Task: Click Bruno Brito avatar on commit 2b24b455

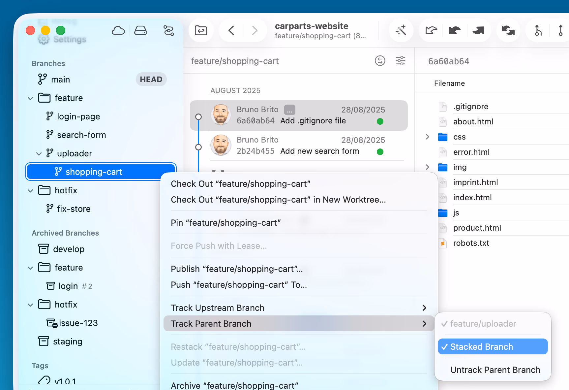Action: click(x=221, y=145)
